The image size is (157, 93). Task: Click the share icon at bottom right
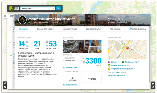coord(153,87)
